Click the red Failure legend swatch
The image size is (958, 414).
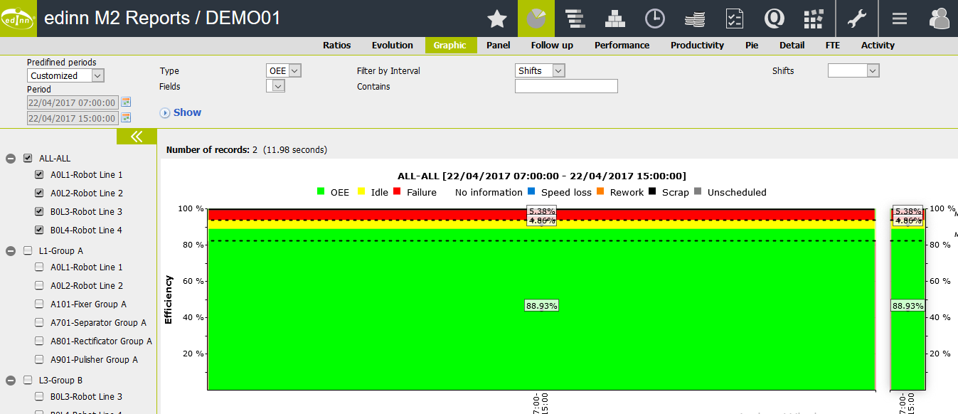397,192
